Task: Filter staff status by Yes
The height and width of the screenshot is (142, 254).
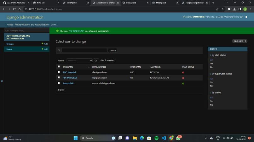Action: coord(211,64)
